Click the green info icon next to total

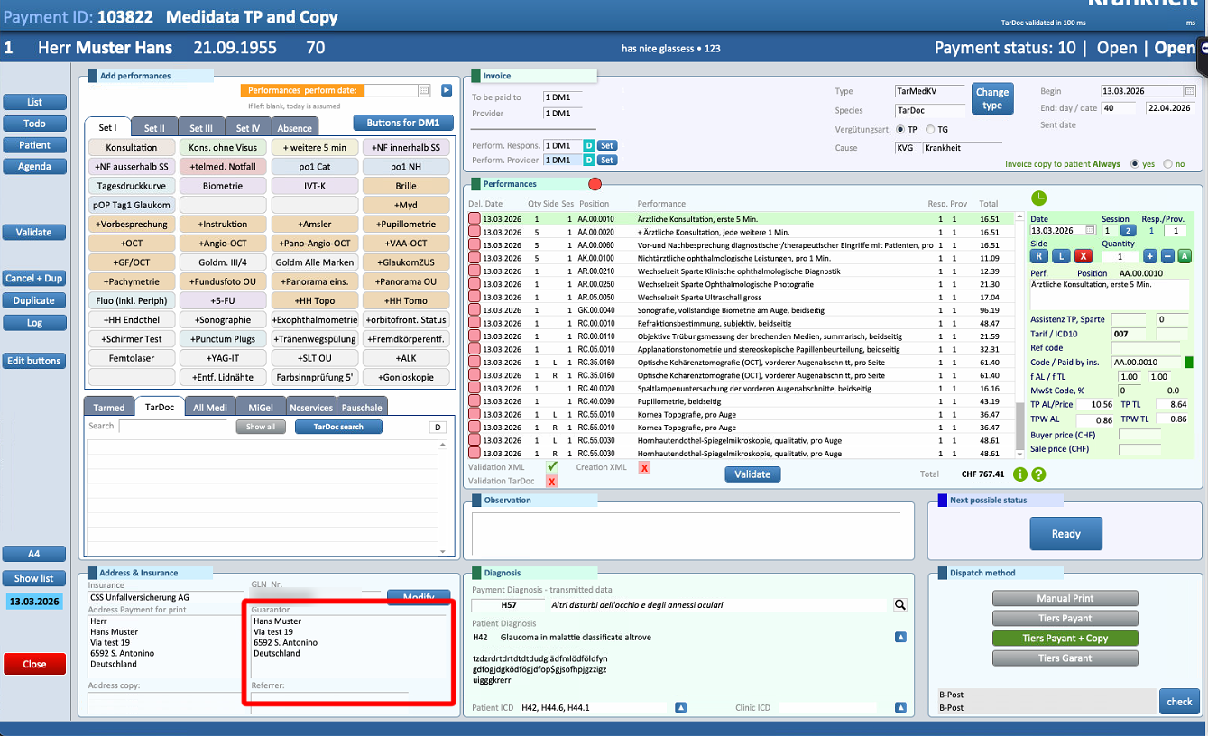click(x=1020, y=474)
